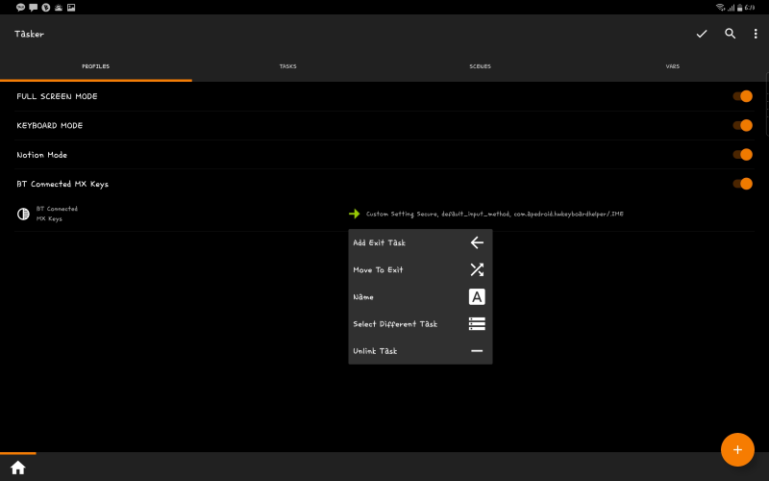Click the green arrow task icon
This screenshot has height=481, width=769.
tap(354, 214)
